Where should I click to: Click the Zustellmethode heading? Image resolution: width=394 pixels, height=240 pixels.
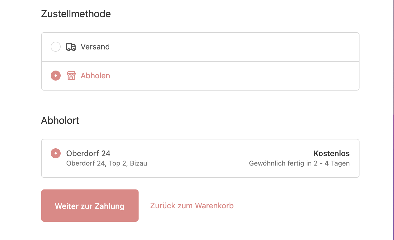click(76, 14)
